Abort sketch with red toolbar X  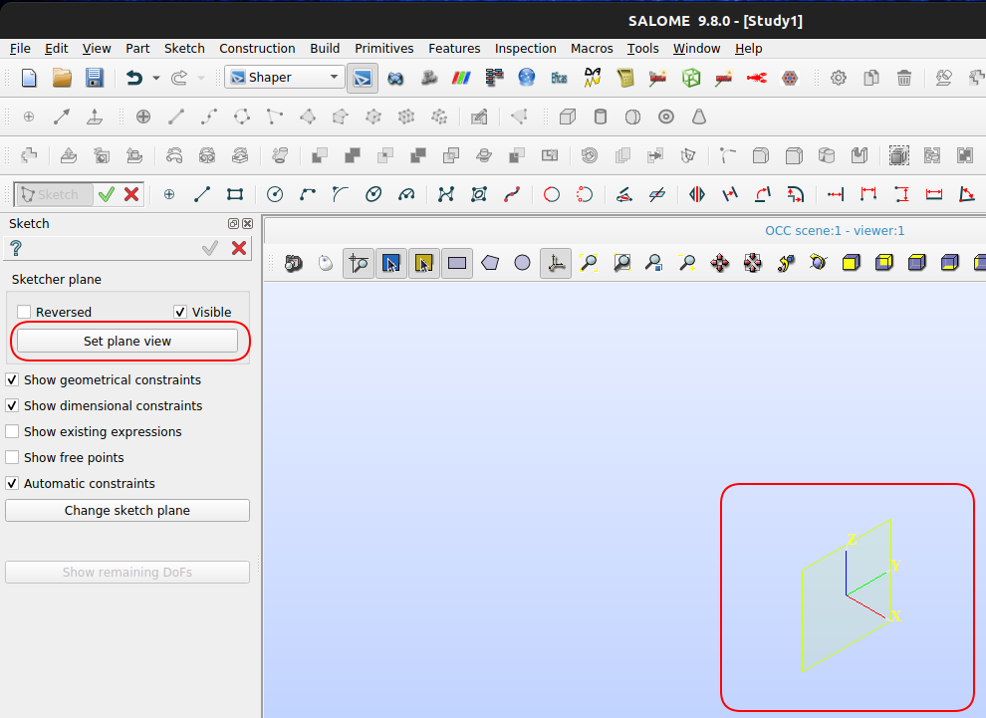[x=131, y=194]
